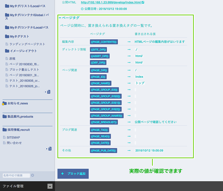223x191 pixels.
Task: Click the add page icon below テスト_20160926
Action: (x=48, y=92)
